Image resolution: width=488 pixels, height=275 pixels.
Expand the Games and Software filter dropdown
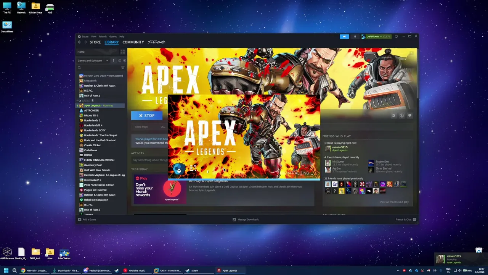93,60
